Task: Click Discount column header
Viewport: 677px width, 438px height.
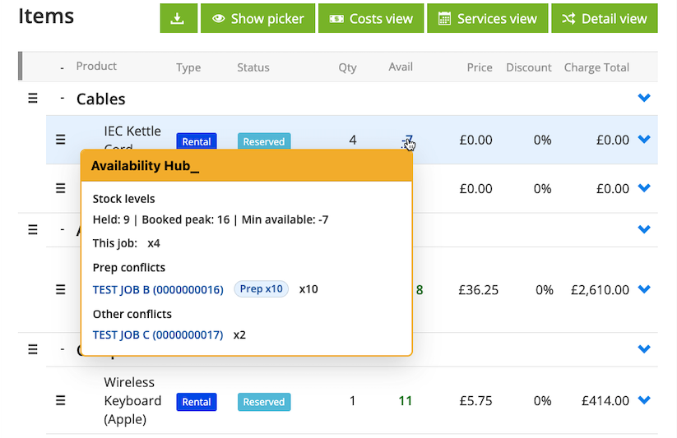Action: pos(529,67)
